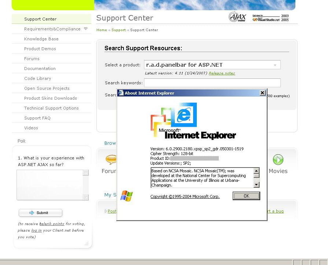The image size is (328, 265).
Task: Click the Version 6.0.2900.2180 text line
Action: [x=197, y=149]
